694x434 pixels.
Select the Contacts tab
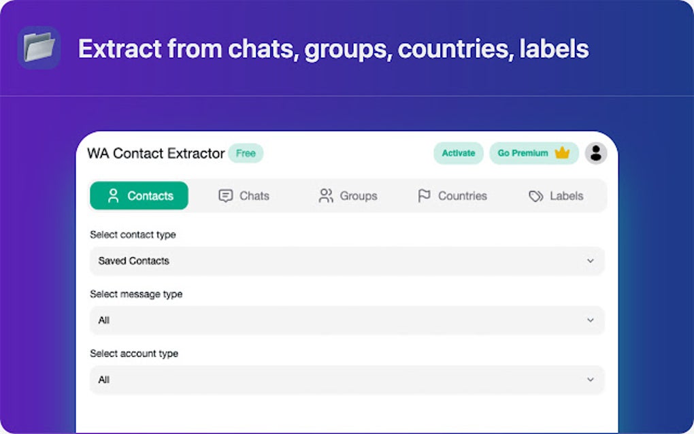click(139, 196)
